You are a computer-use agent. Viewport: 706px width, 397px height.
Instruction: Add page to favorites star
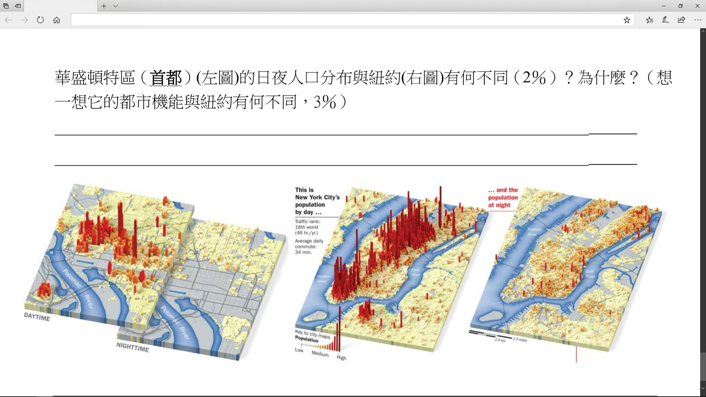tap(627, 20)
